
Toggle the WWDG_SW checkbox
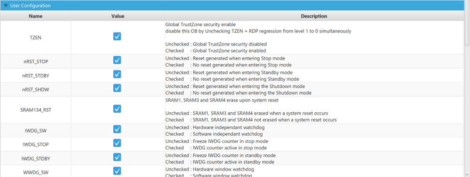point(117,171)
